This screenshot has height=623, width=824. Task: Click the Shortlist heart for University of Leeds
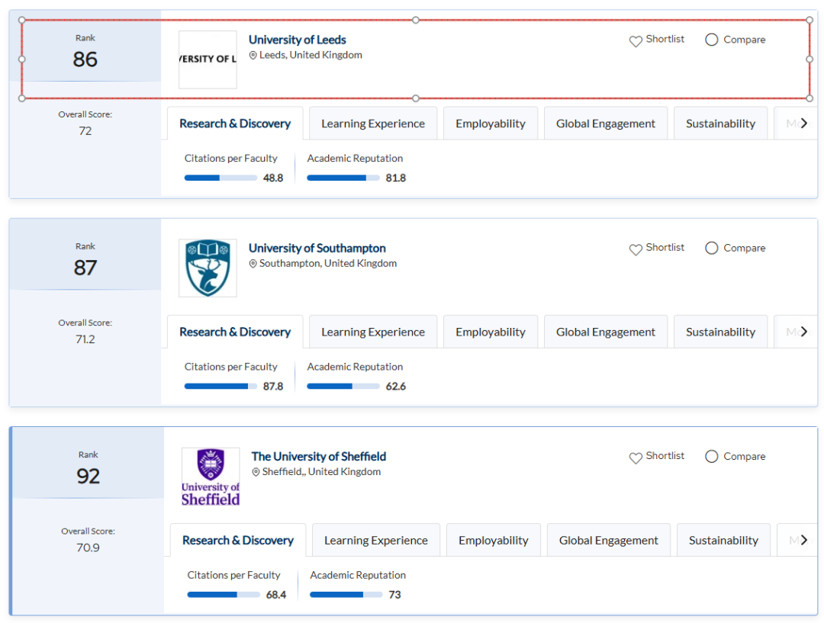636,41
